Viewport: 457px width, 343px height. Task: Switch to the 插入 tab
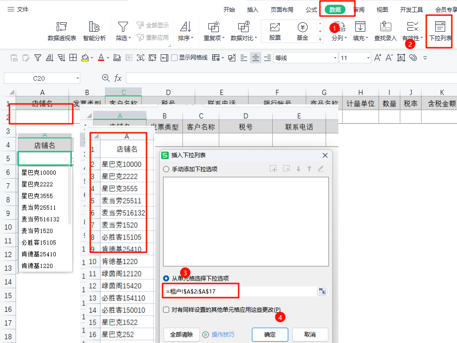click(x=253, y=9)
